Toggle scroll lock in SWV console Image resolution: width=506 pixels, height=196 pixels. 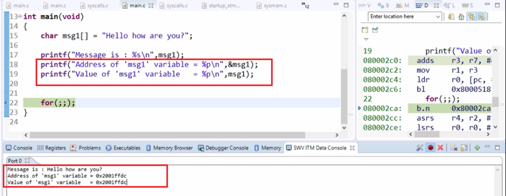(x=464, y=148)
